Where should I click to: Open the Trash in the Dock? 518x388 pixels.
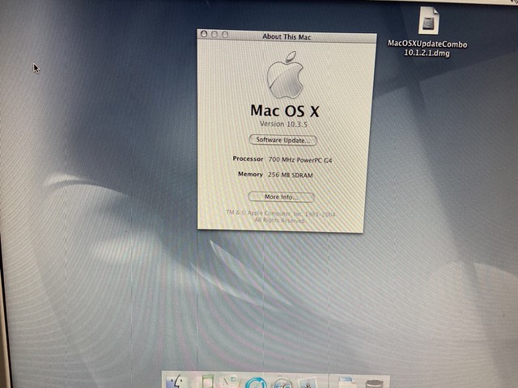[x=374, y=384]
